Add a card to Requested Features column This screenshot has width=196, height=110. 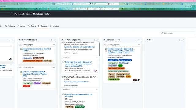(x=52, y=40)
